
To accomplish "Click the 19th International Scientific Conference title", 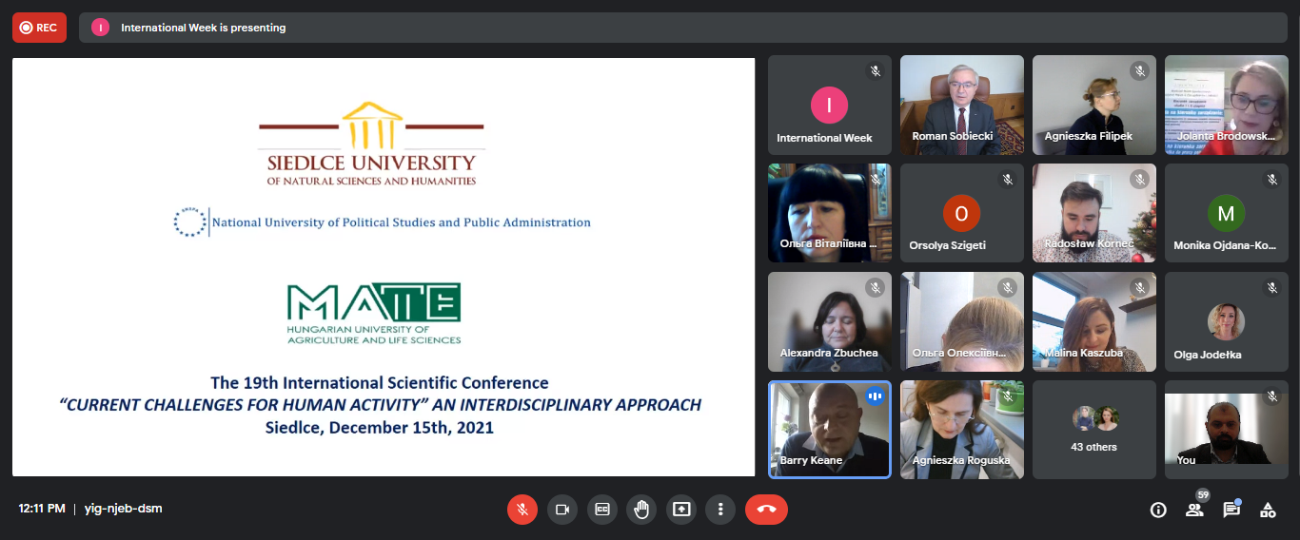I will pyautogui.click(x=380, y=383).
